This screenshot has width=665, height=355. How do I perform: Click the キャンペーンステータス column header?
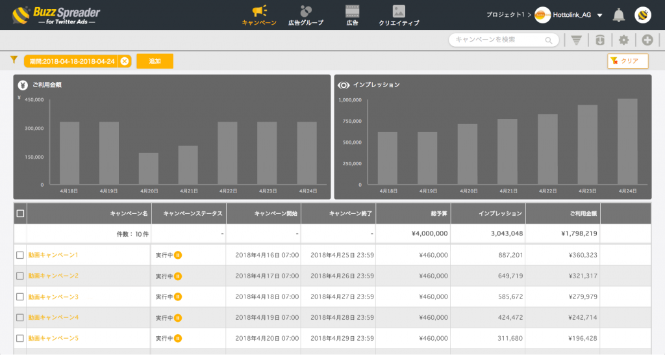point(189,214)
